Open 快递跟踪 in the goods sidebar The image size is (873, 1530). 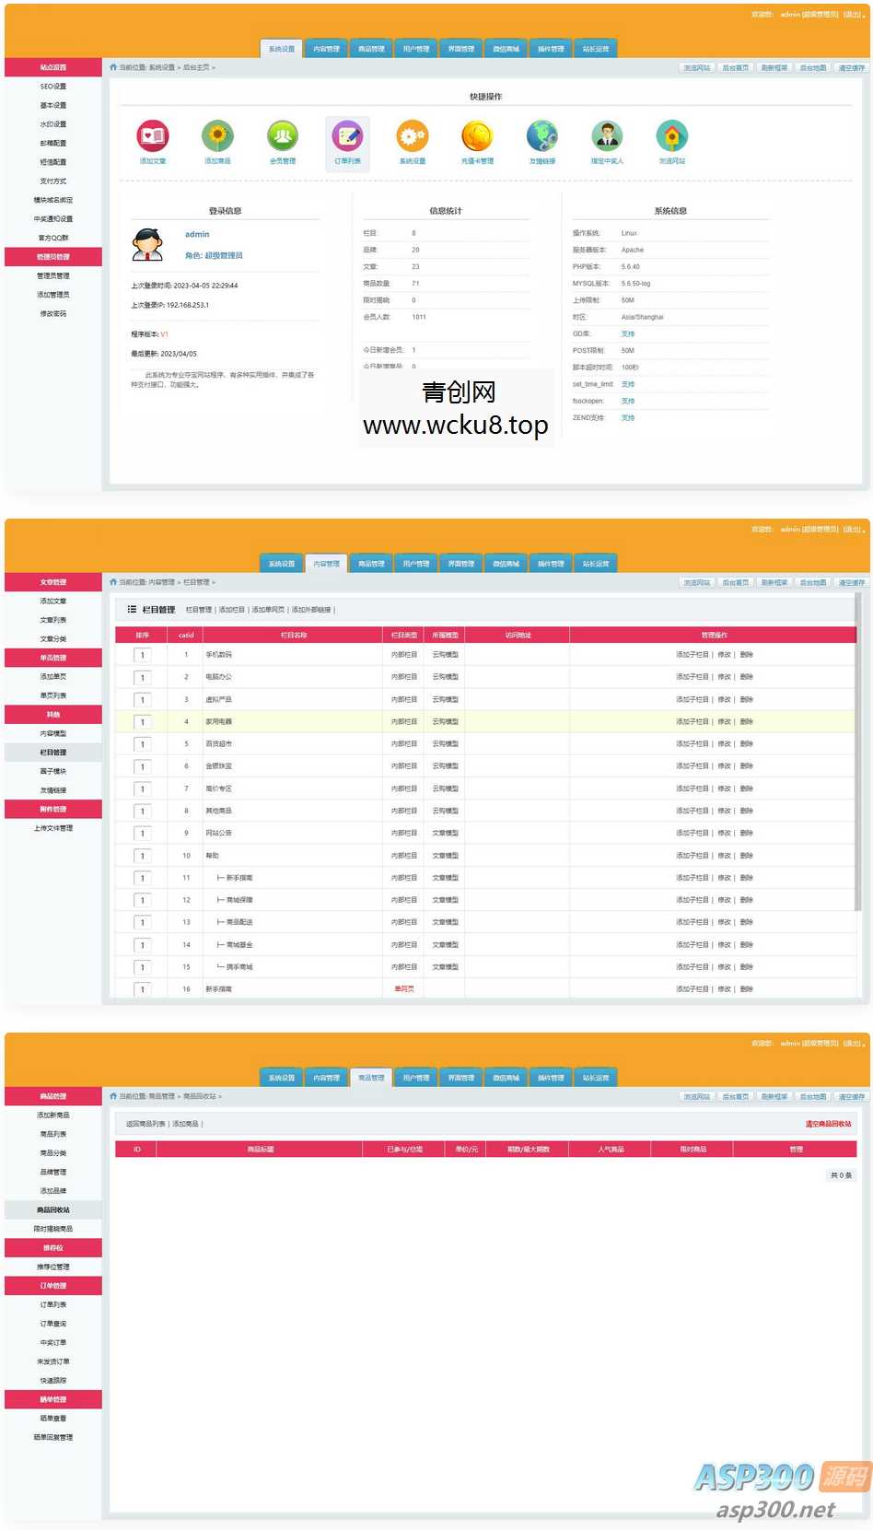coord(53,1380)
